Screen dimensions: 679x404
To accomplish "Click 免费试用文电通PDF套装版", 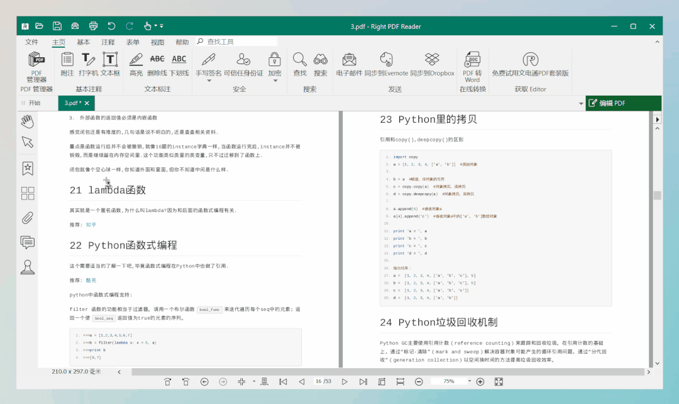I will coord(530,64).
